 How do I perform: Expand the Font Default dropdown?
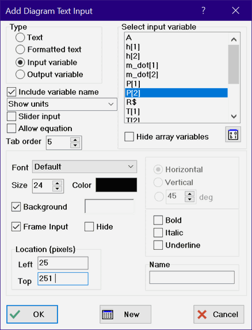pos(85,167)
